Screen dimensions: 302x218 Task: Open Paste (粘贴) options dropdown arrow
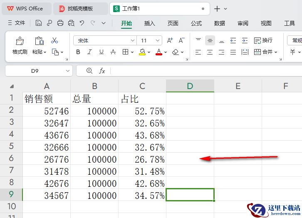(45, 52)
